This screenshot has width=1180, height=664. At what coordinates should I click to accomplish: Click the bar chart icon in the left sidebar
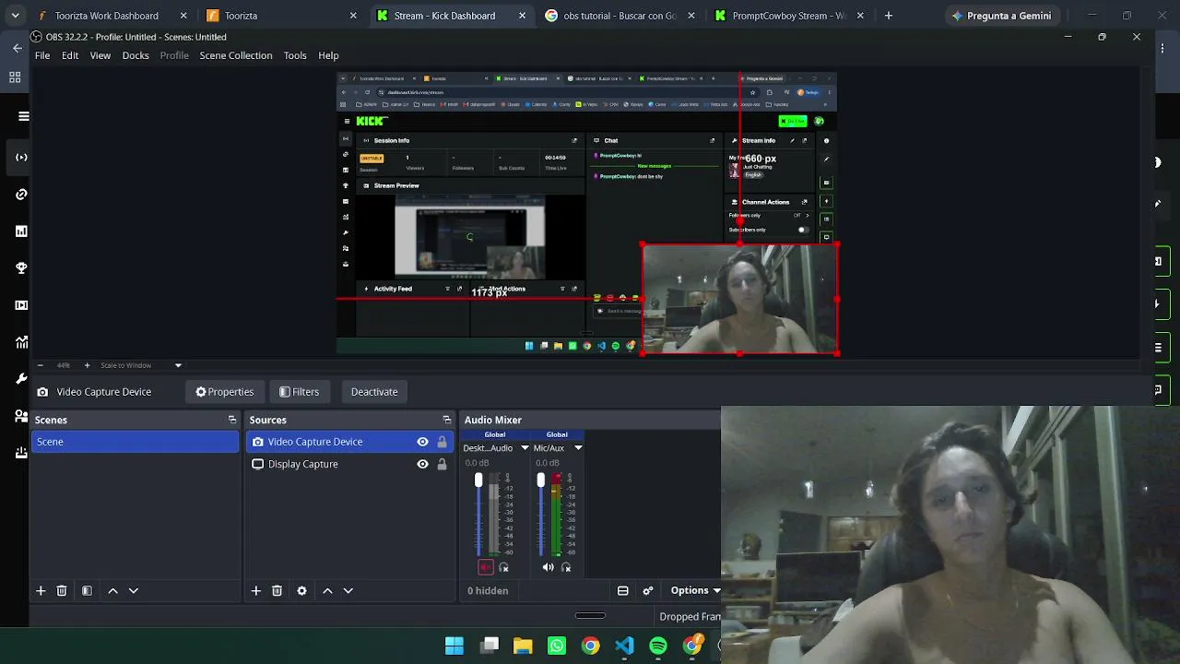[21, 231]
